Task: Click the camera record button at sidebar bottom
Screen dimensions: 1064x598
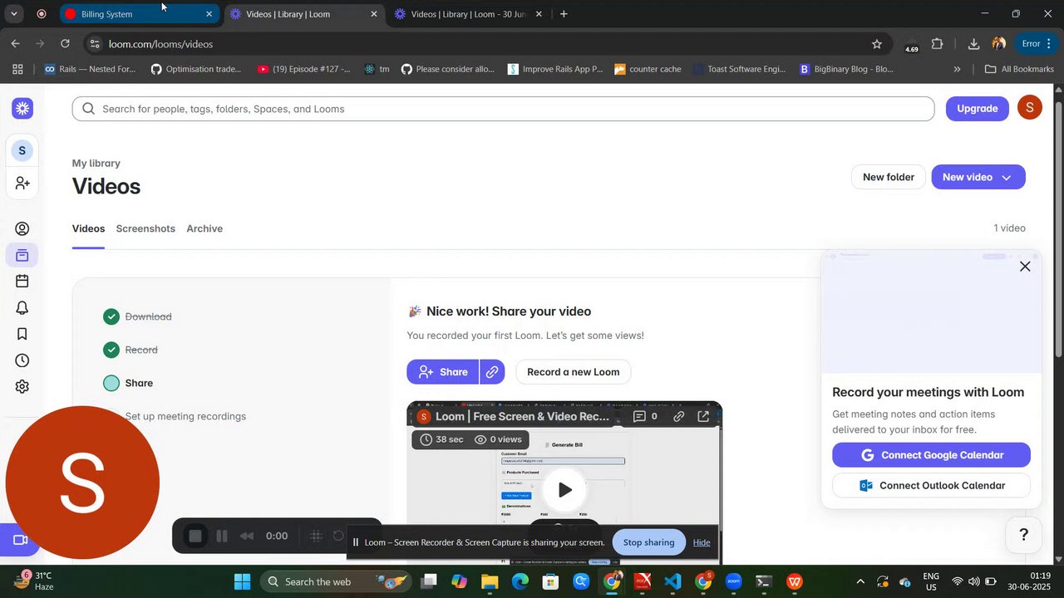Action: tap(18, 540)
